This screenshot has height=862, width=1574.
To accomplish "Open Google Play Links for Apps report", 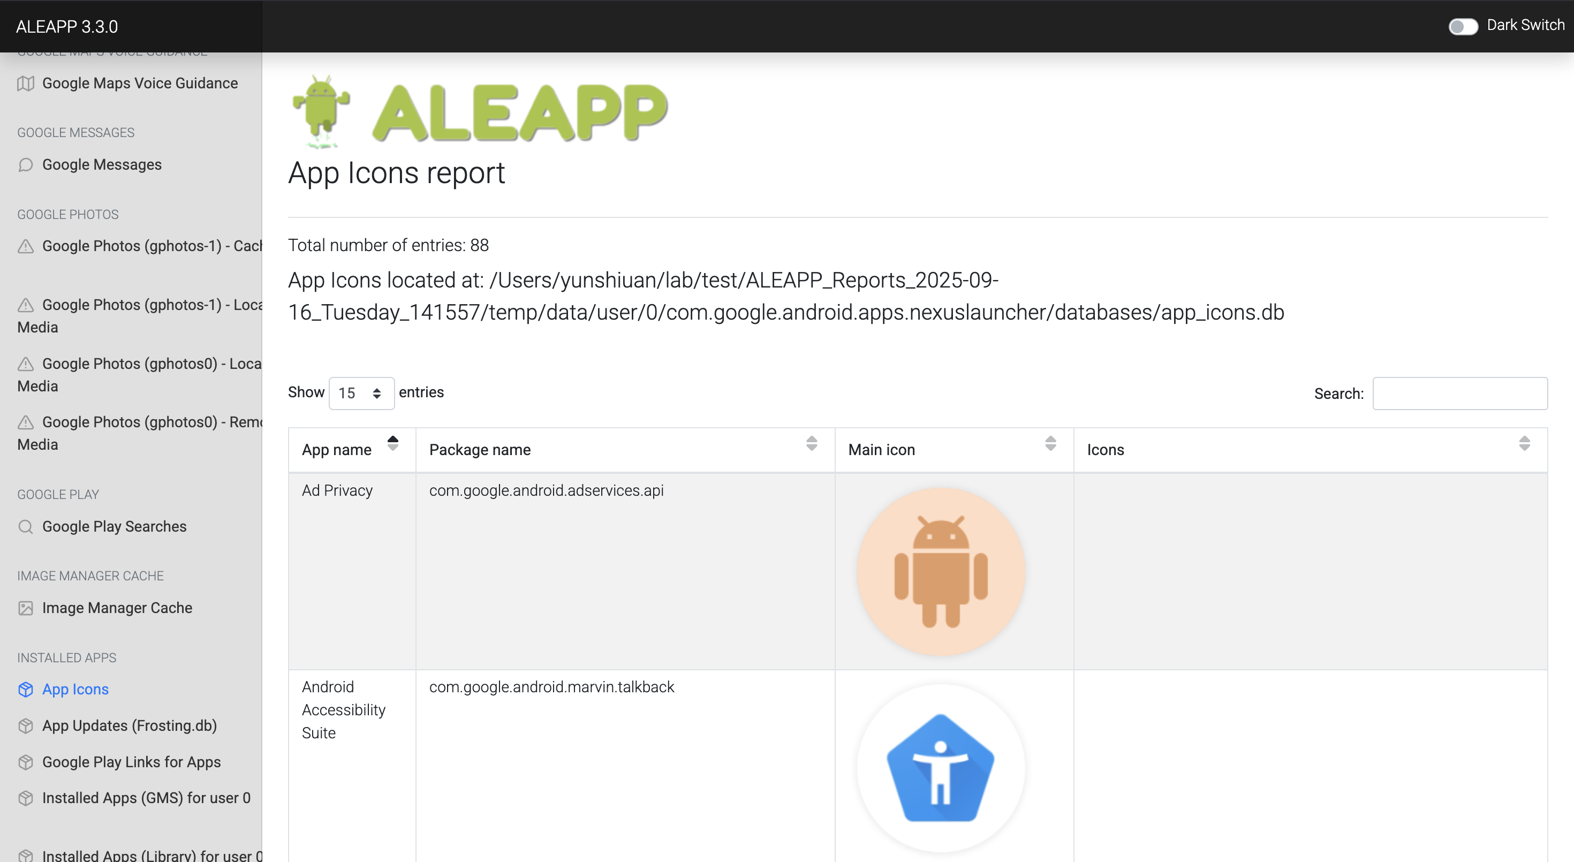I will pyautogui.click(x=131, y=762).
